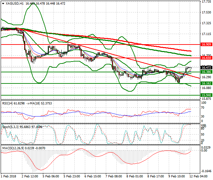
Task: Click the small triangle icon before XAGUSD
Action: (3, 3)
